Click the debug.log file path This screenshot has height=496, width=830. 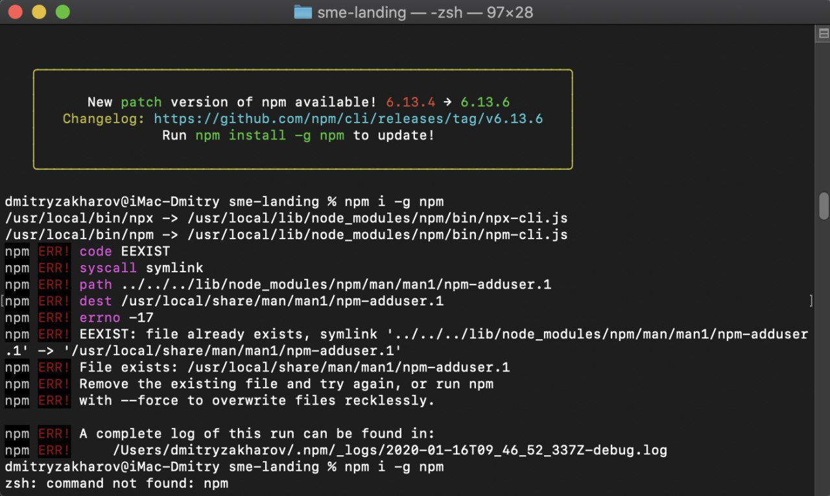coord(390,450)
